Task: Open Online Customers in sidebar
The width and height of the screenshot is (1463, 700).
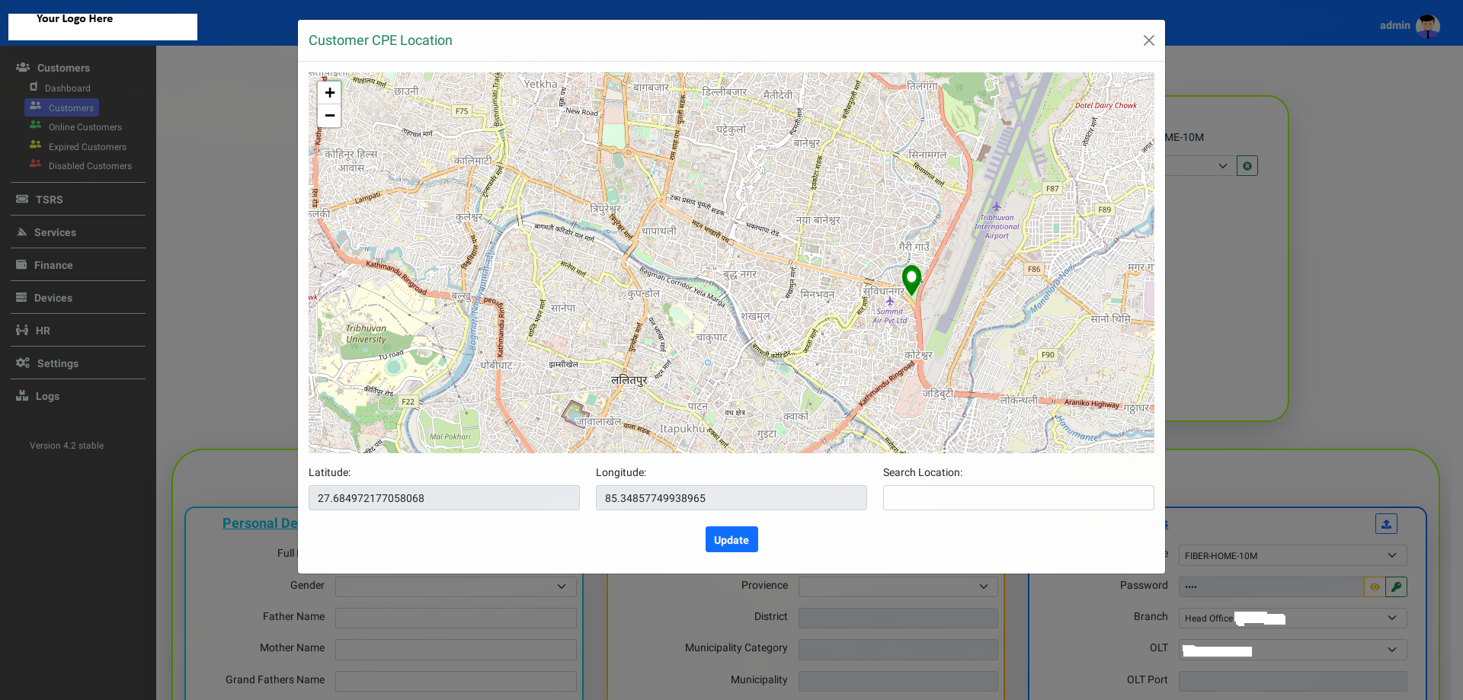Action: tap(85, 127)
